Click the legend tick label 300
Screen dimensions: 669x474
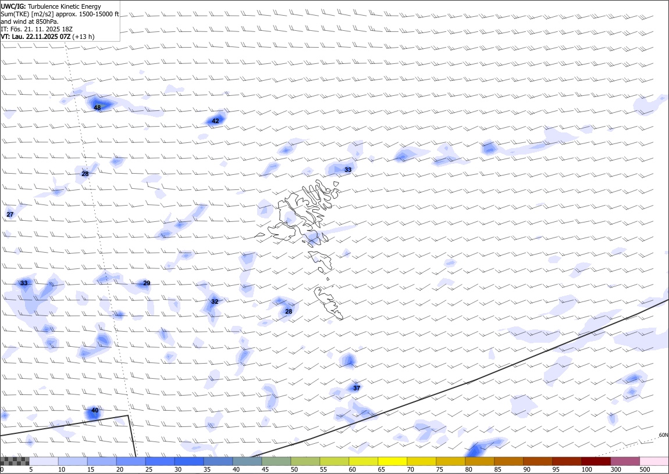click(x=616, y=470)
